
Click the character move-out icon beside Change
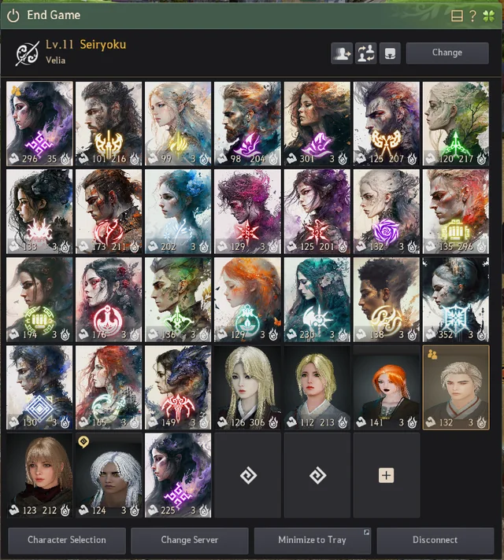click(342, 53)
